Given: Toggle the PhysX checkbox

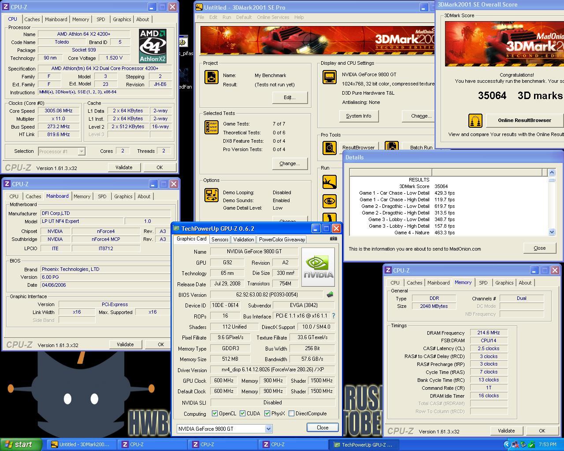Looking at the screenshot, I should tap(267, 414).
